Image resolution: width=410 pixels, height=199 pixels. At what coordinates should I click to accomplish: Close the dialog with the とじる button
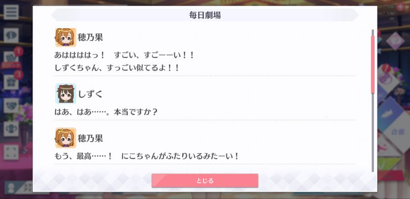coord(205,180)
